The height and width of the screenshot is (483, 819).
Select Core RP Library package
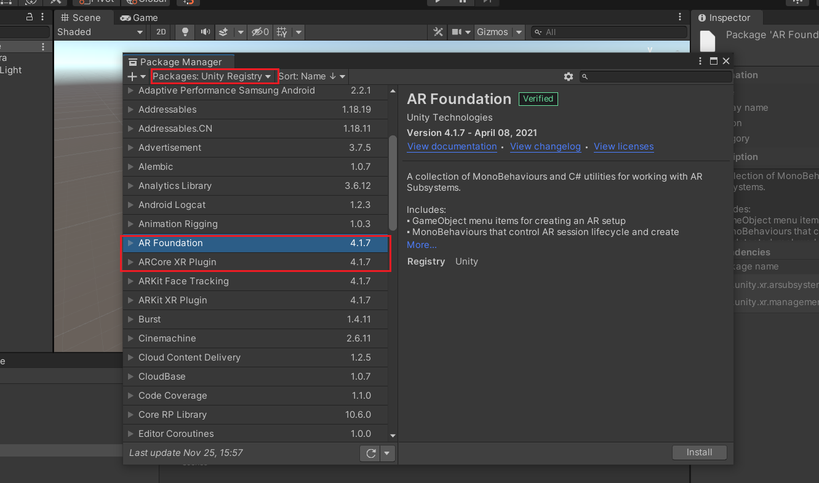pos(255,415)
